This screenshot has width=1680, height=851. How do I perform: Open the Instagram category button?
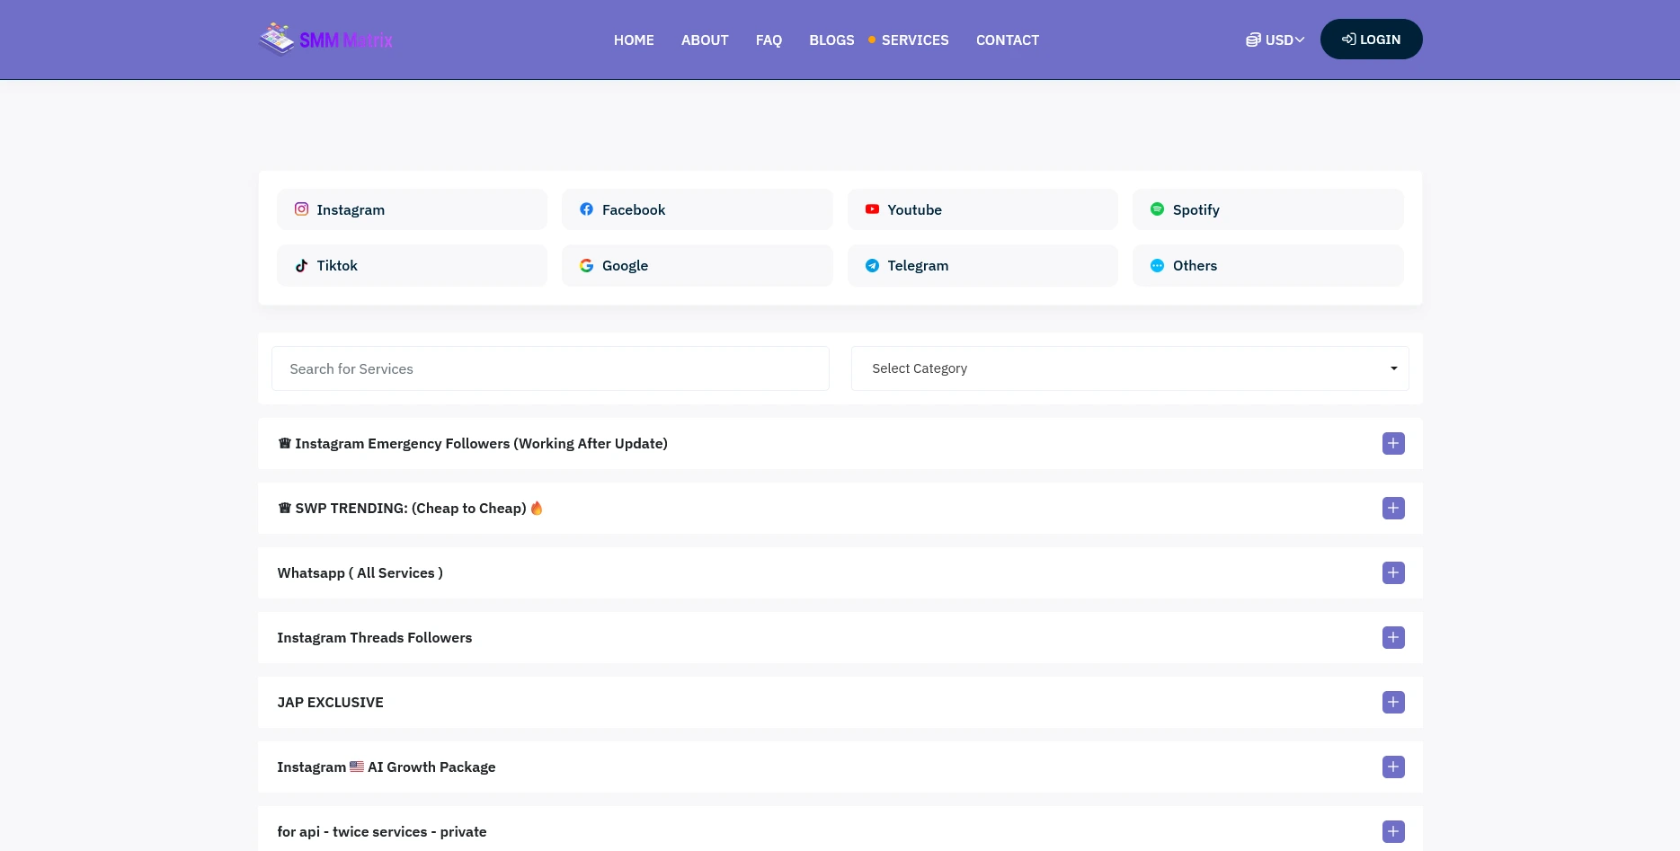click(412, 209)
